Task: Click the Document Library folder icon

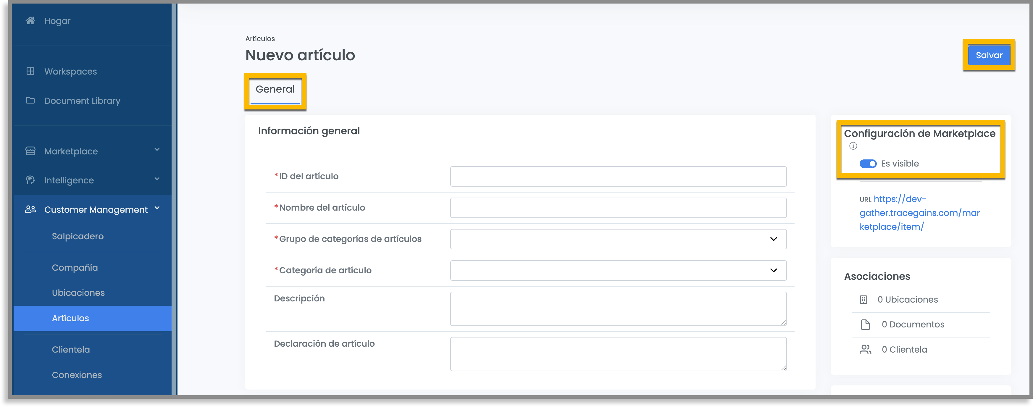Action: [30, 100]
